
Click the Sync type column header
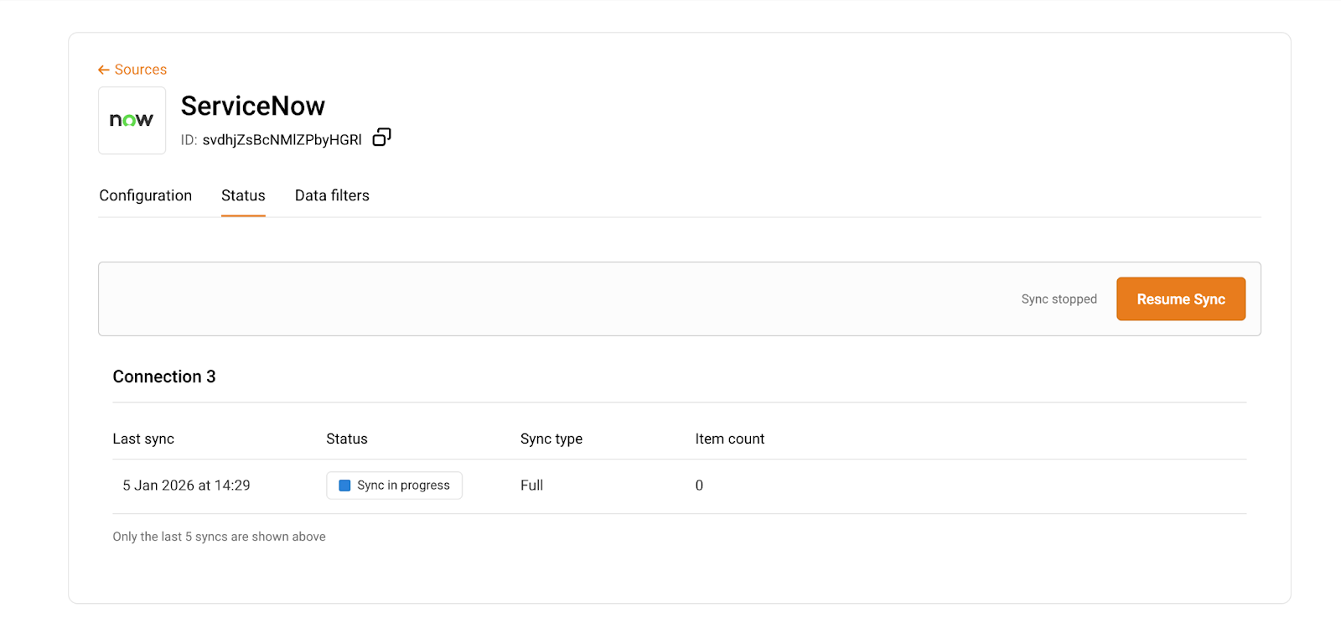tap(551, 439)
